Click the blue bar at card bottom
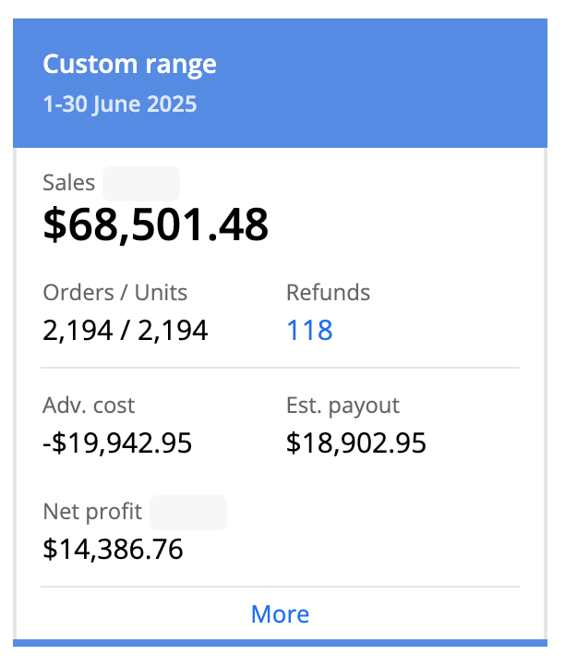 point(280,643)
